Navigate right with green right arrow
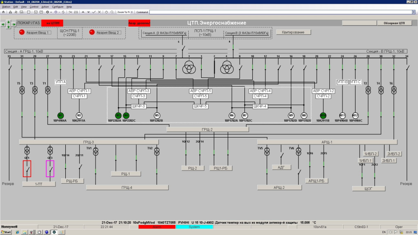The width and height of the screenshot is (418, 235). click(14, 24)
